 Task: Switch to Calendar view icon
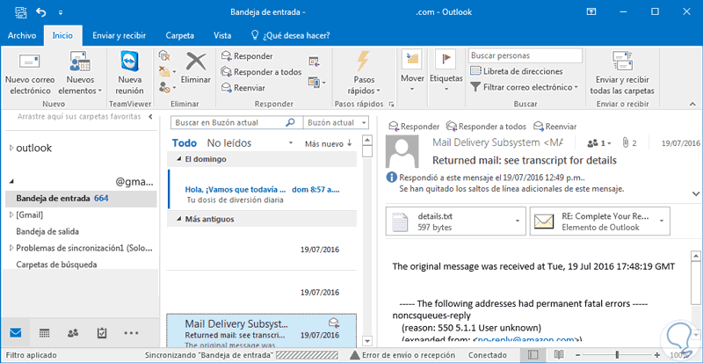click(45, 333)
